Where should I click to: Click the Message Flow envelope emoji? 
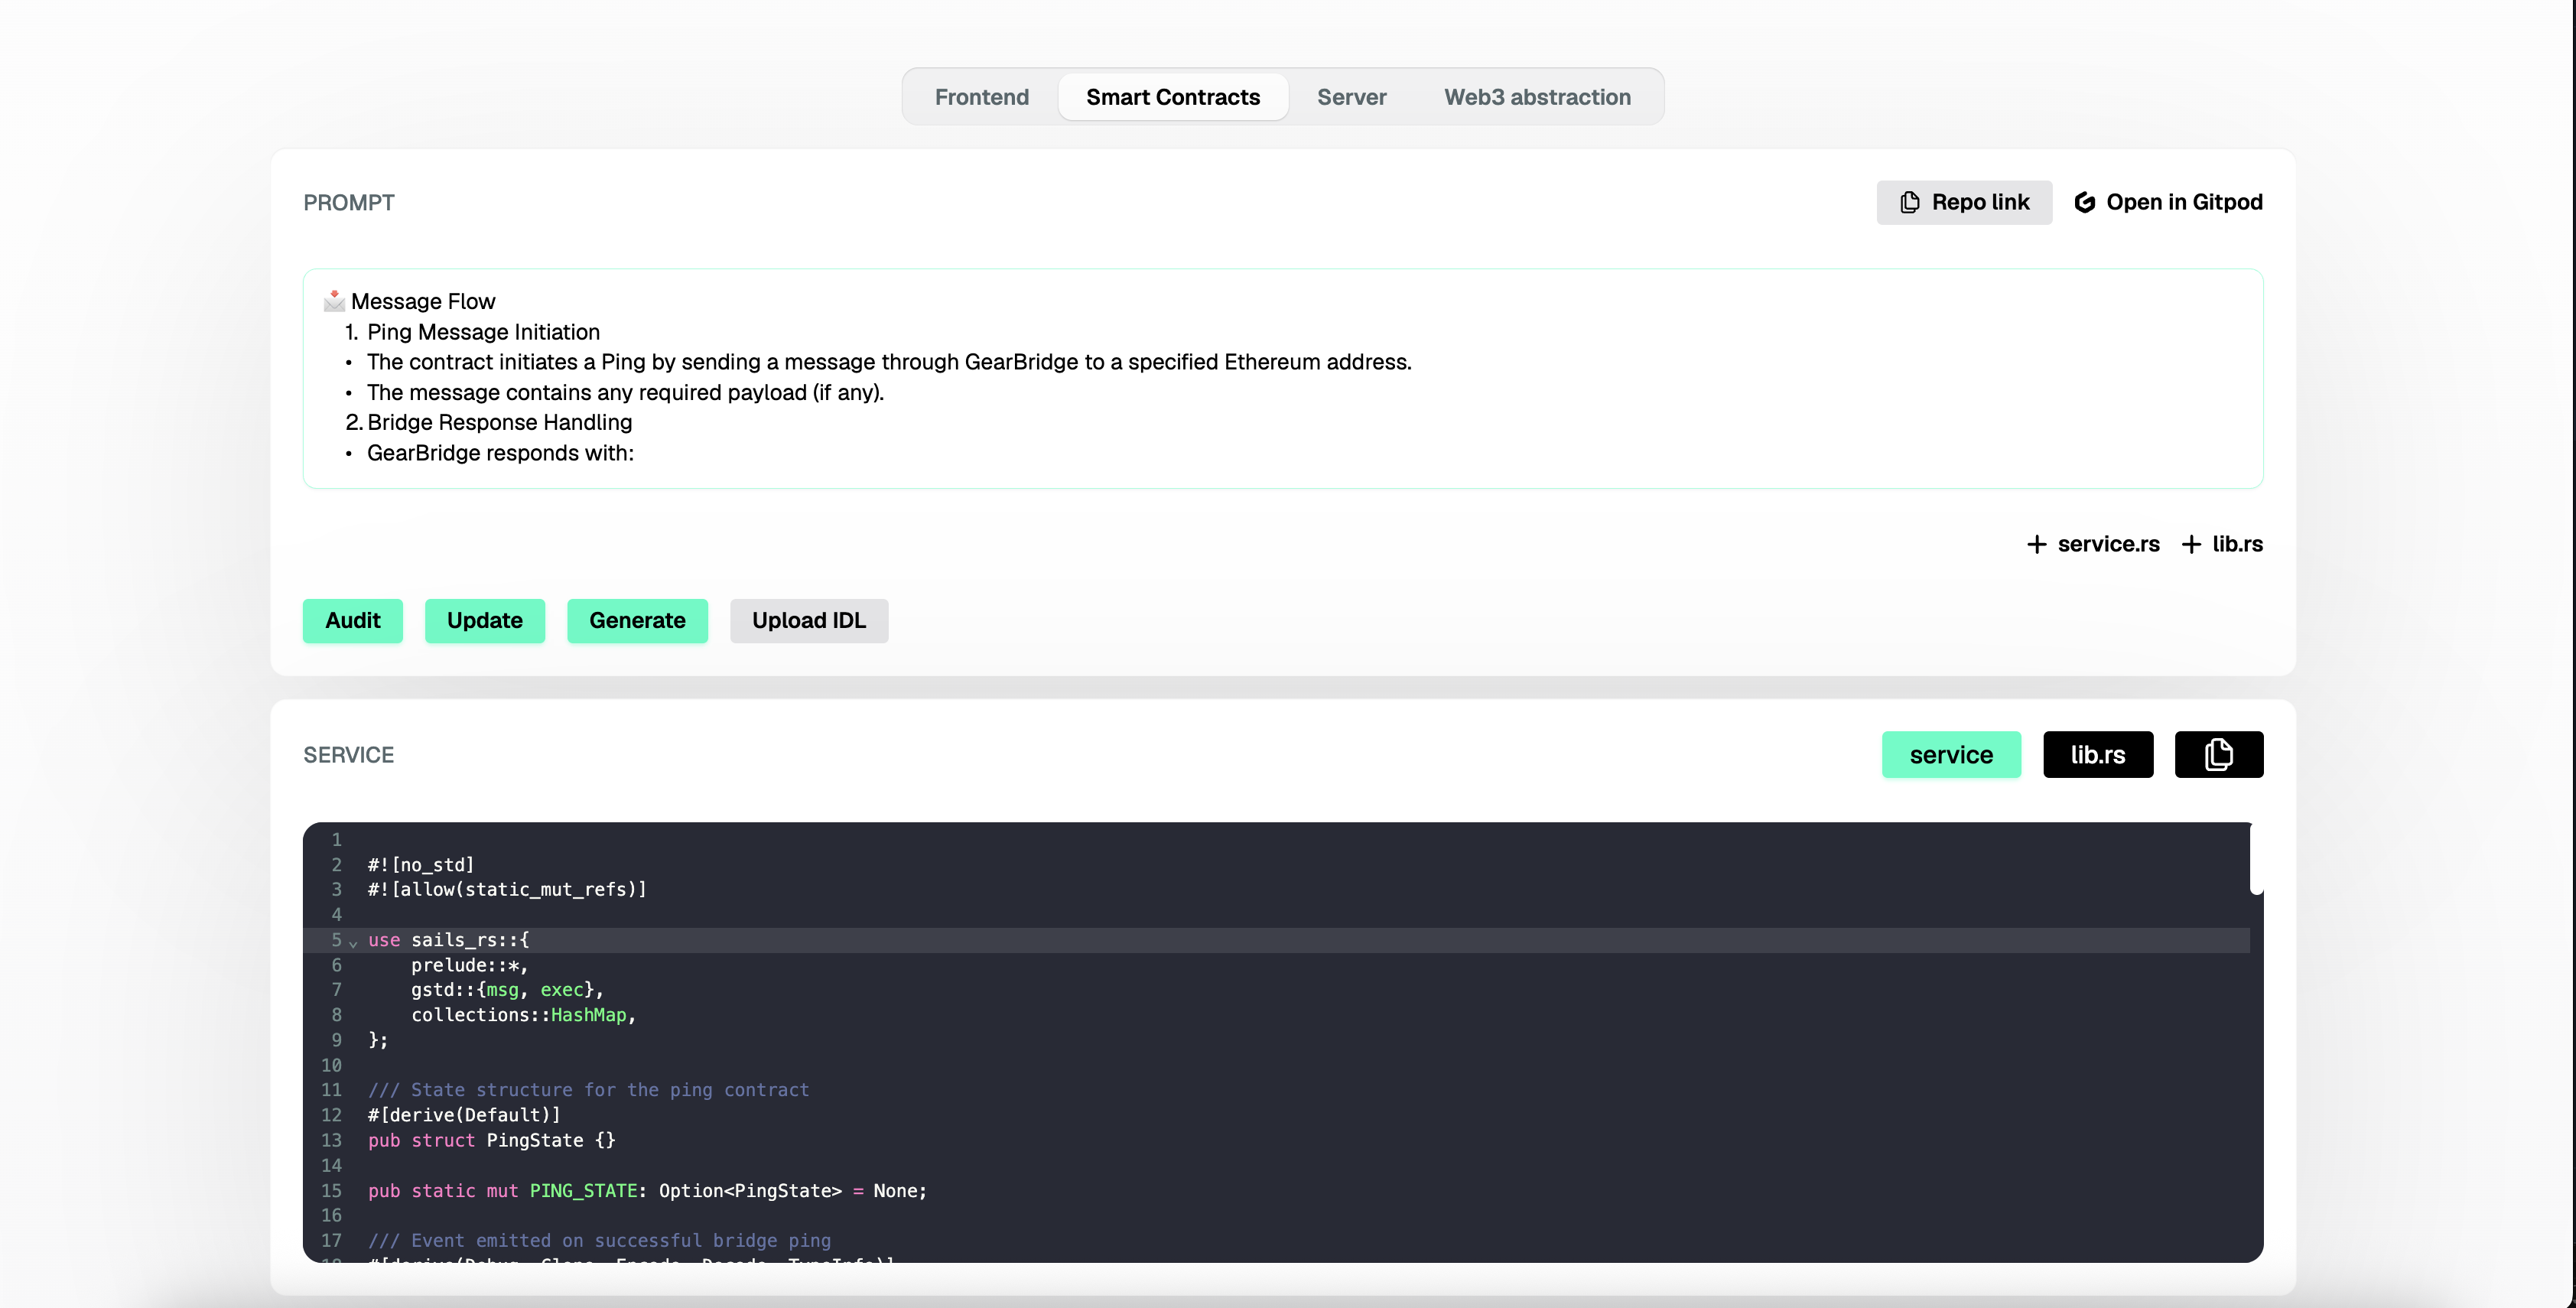click(x=334, y=301)
